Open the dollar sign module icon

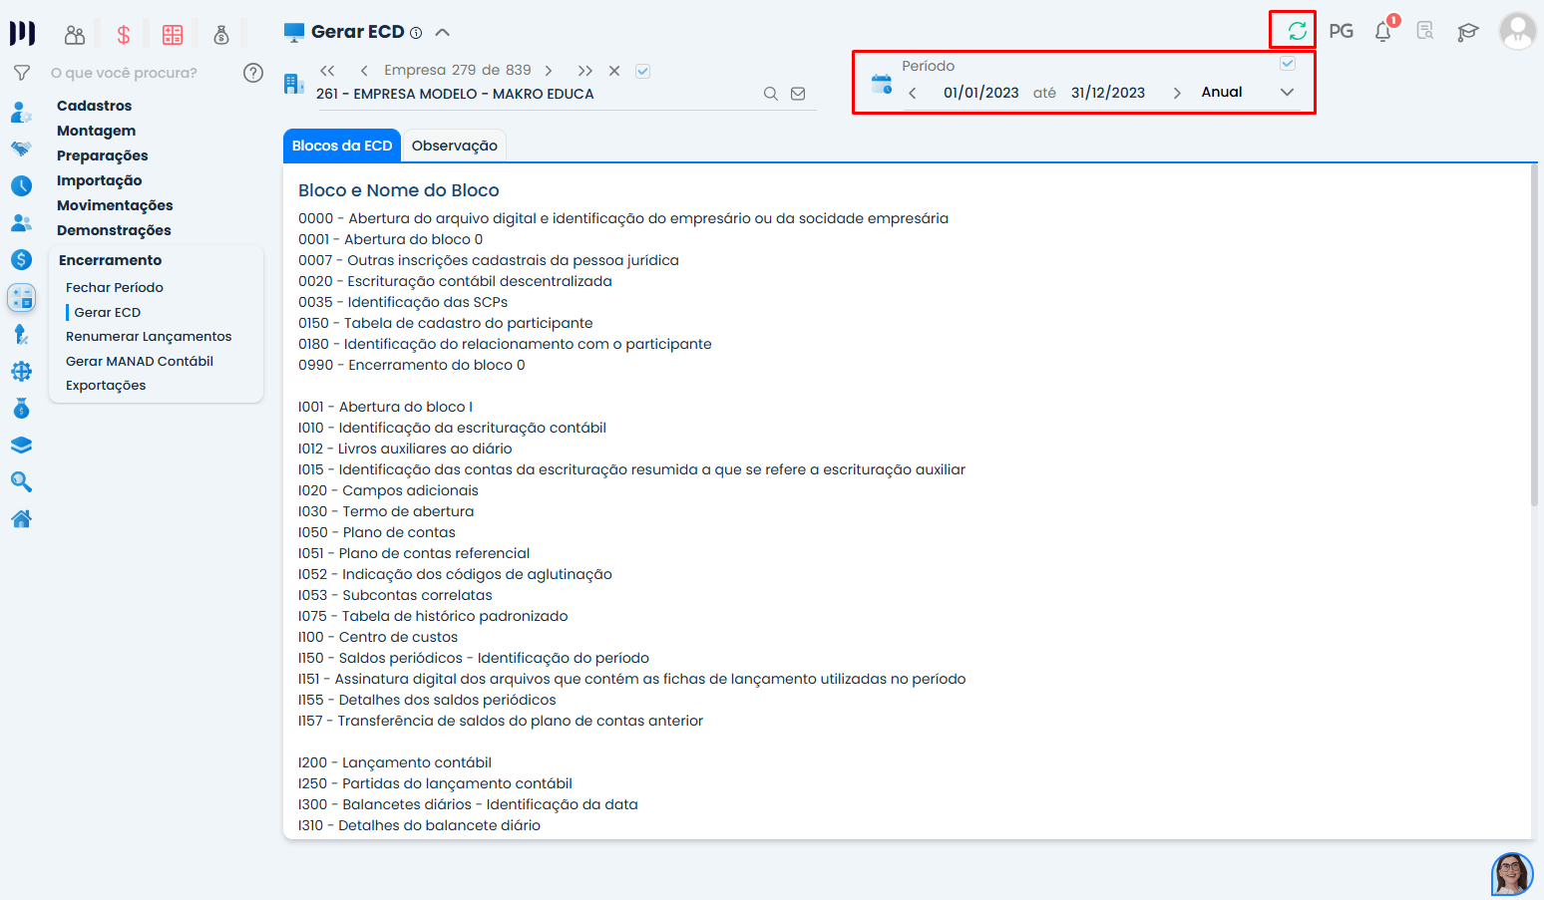[124, 35]
